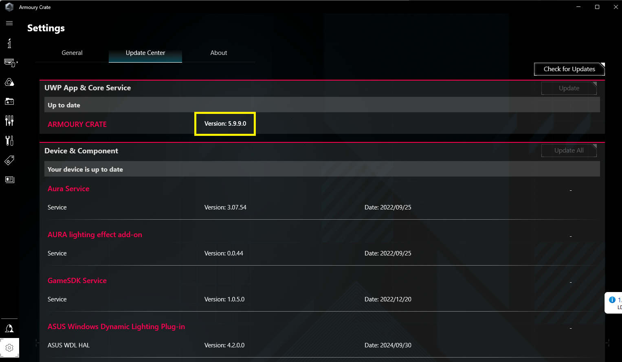Image resolution: width=622 pixels, height=362 pixels.
Task: Open the Tools wrench icon
Action: pyautogui.click(x=9, y=140)
